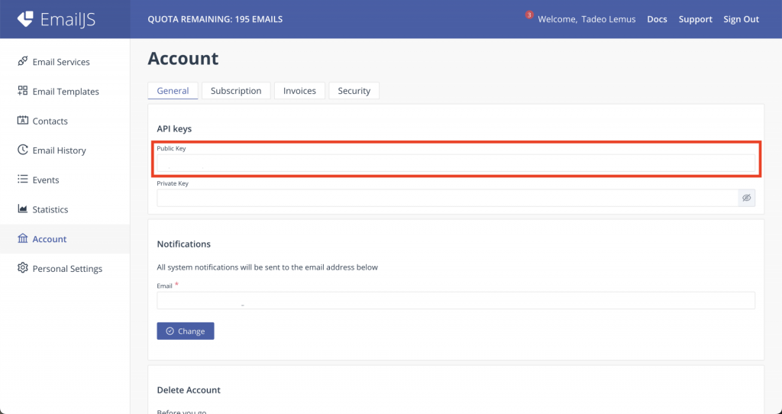This screenshot has height=414, width=782.
Task: Go to Email Templates page
Action: click(65, 92)
